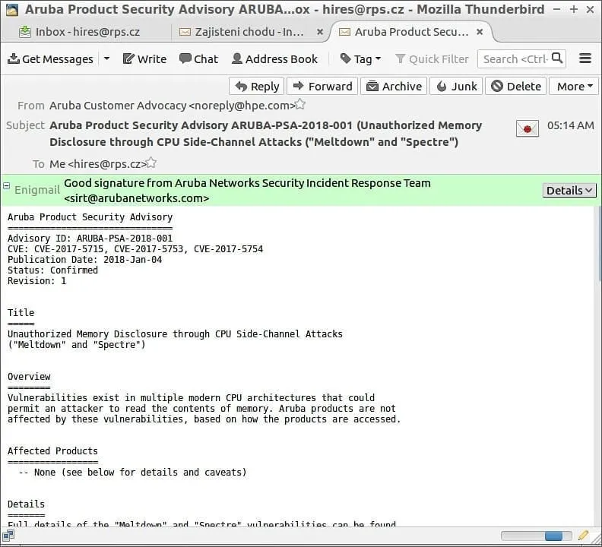Click the sender Aruba Customer Advocacy address
The width and height of the screenshot is (602, 547).
pyautogui.click(x=172, y=106)
